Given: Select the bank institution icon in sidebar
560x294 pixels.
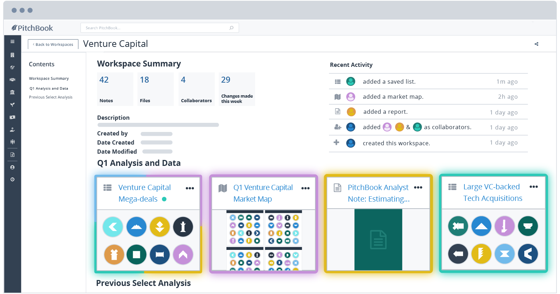Looking at the screenshot, I should pyautogui.click(x=12, y=92).
